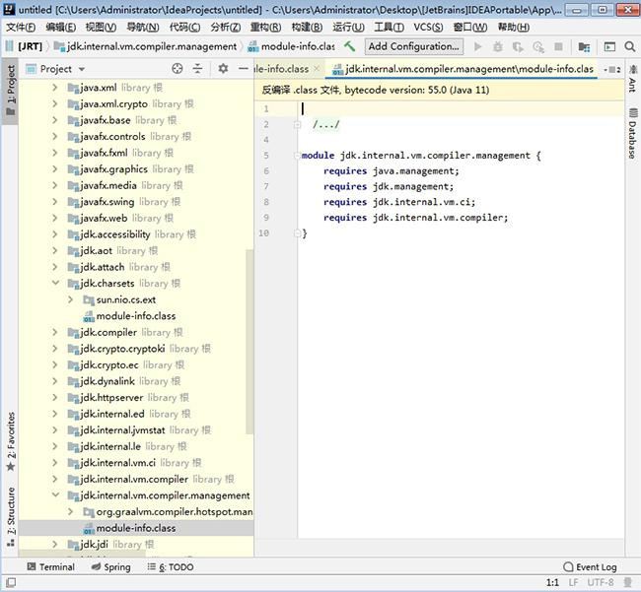The width and height of the screenshot is (641, 592).
Task: Click the UTF-8 encoding in status bar
Action: pyautogui.click(x=601, y=582)
